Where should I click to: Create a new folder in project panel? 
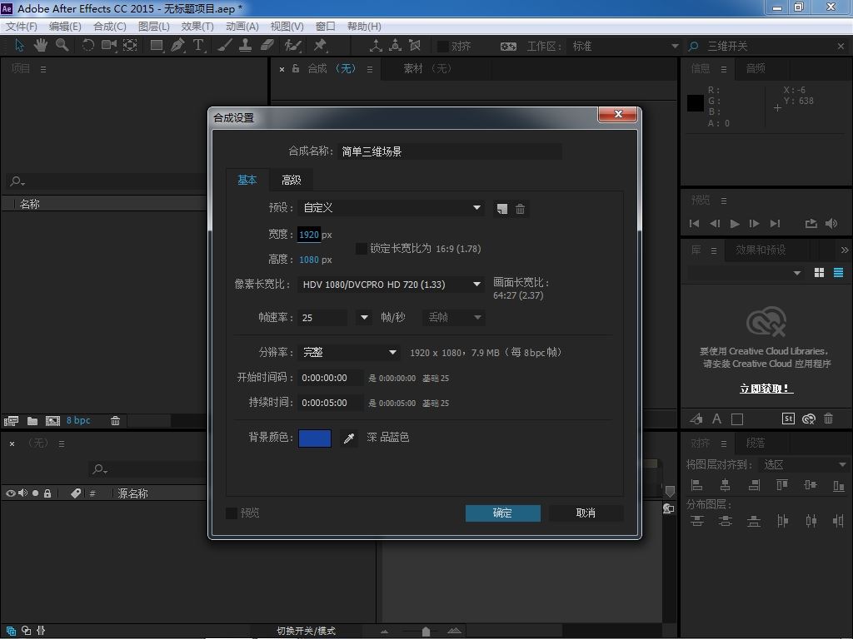tap(32, 420)
